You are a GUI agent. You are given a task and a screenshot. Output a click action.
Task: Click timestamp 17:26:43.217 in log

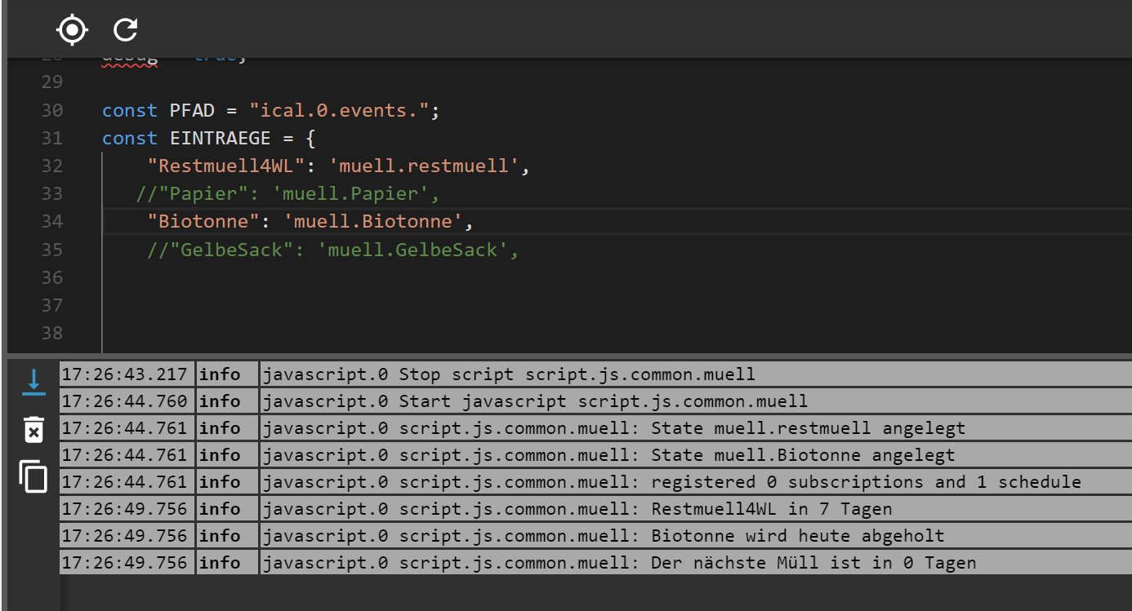[x=124, y=374]
